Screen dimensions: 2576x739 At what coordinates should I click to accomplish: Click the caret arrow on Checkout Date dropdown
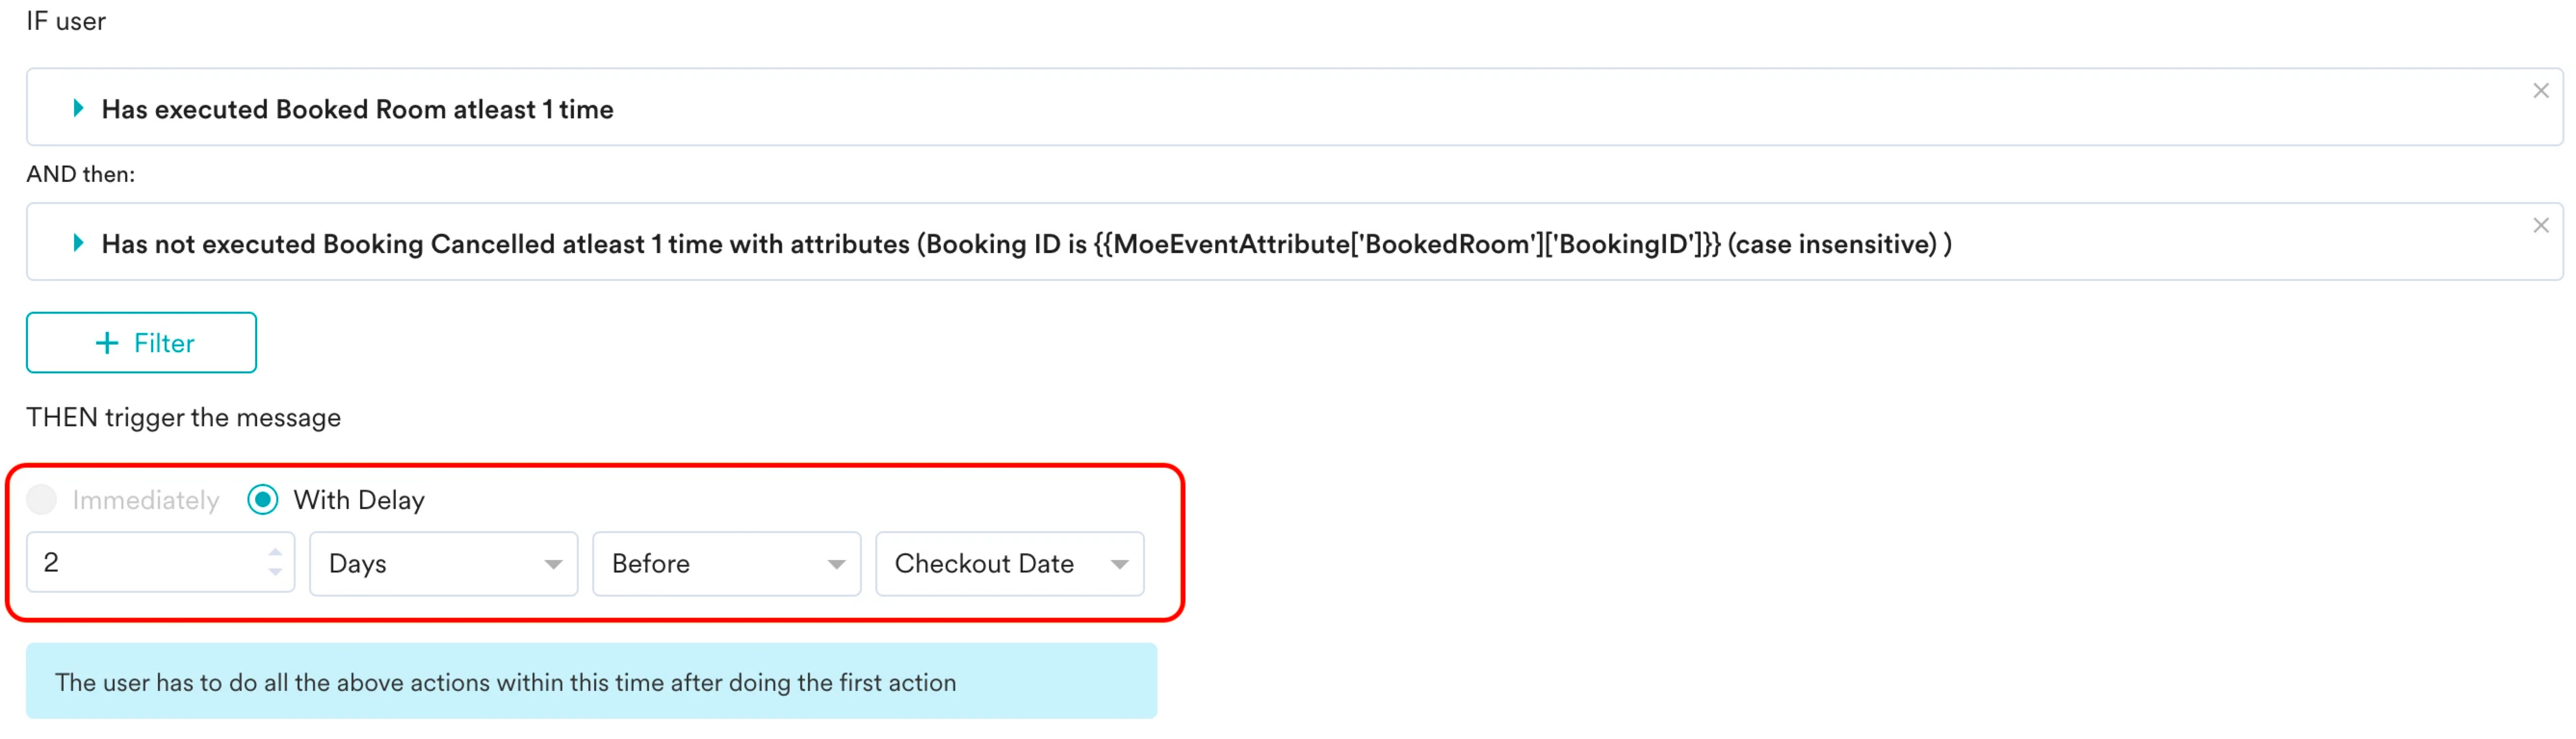click(x=1119, y=565)
